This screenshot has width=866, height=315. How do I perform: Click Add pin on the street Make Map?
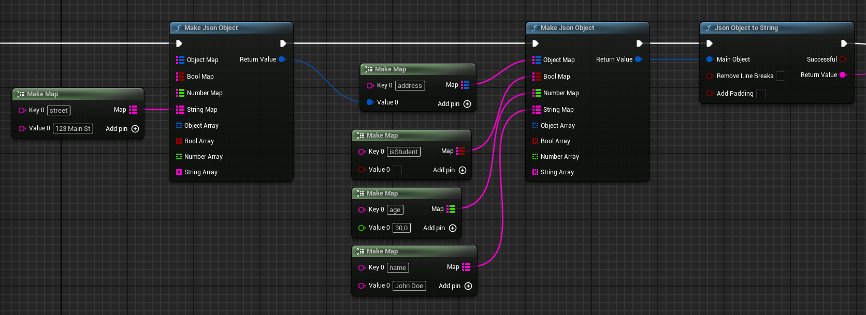[x=122, y=129]
